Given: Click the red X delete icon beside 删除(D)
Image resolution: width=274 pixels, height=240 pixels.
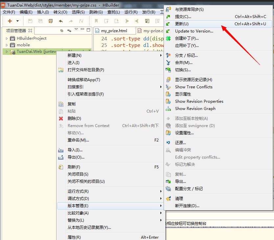Looking at the screenshot, I should click(61, 118).
